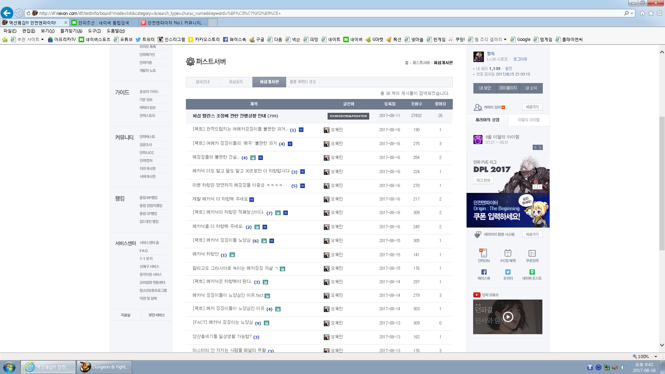Screen dimensions: 665x374
Task: Click the 로그아웃 link
Action: point(520,59)
